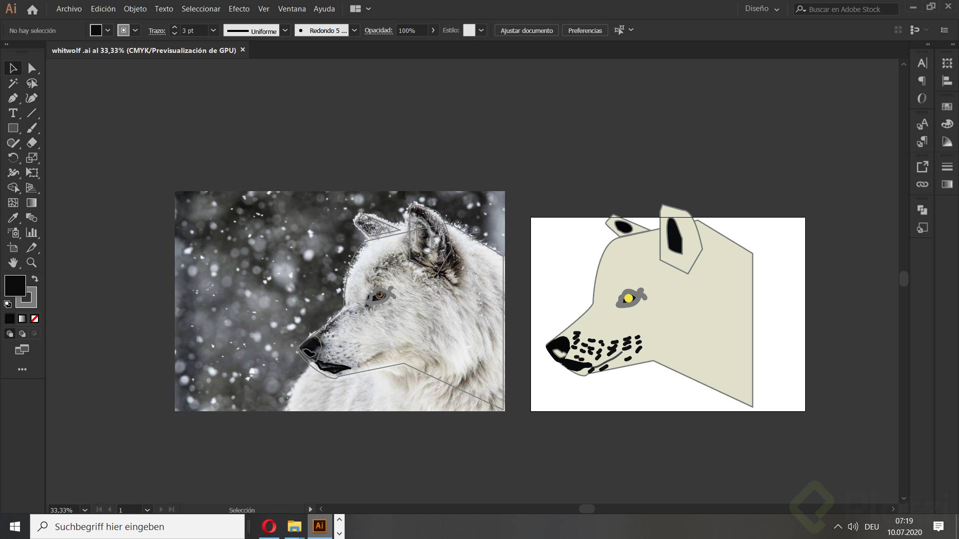Image resolution: width=959 pixels, height=539 pixels.
Task: Reset to default fill and stroke
Action: [7, 304]
